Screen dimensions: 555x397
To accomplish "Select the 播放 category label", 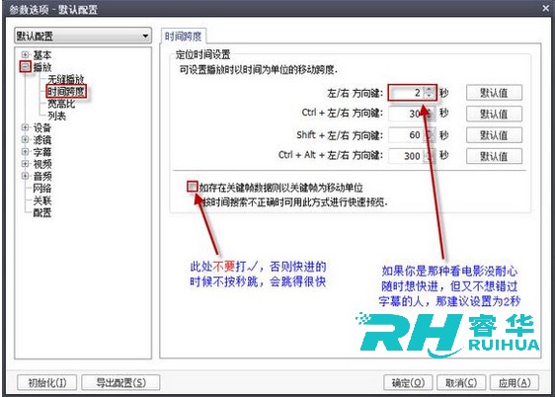I will click(42, 67).
